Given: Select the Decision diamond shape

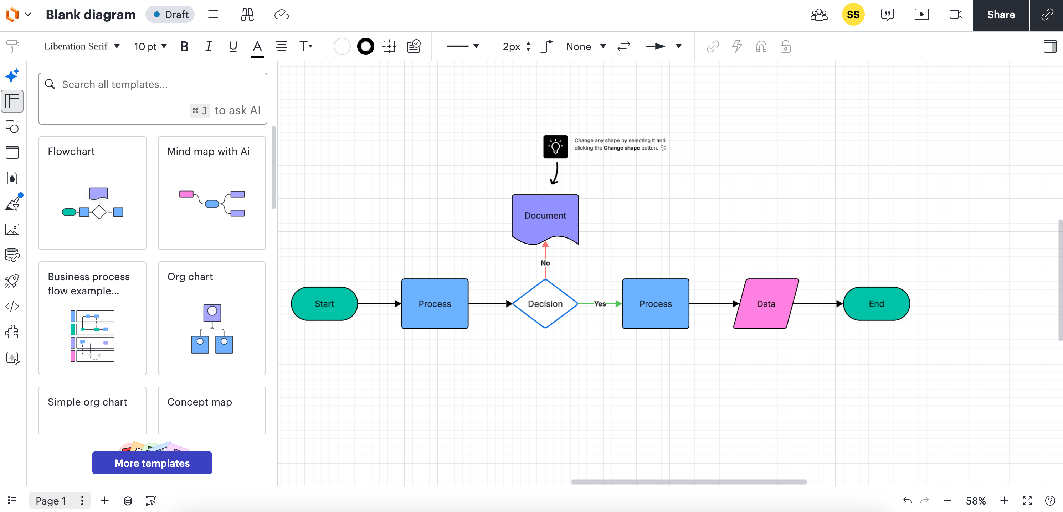Looking at the screenshot, I should tap(545, 303).
